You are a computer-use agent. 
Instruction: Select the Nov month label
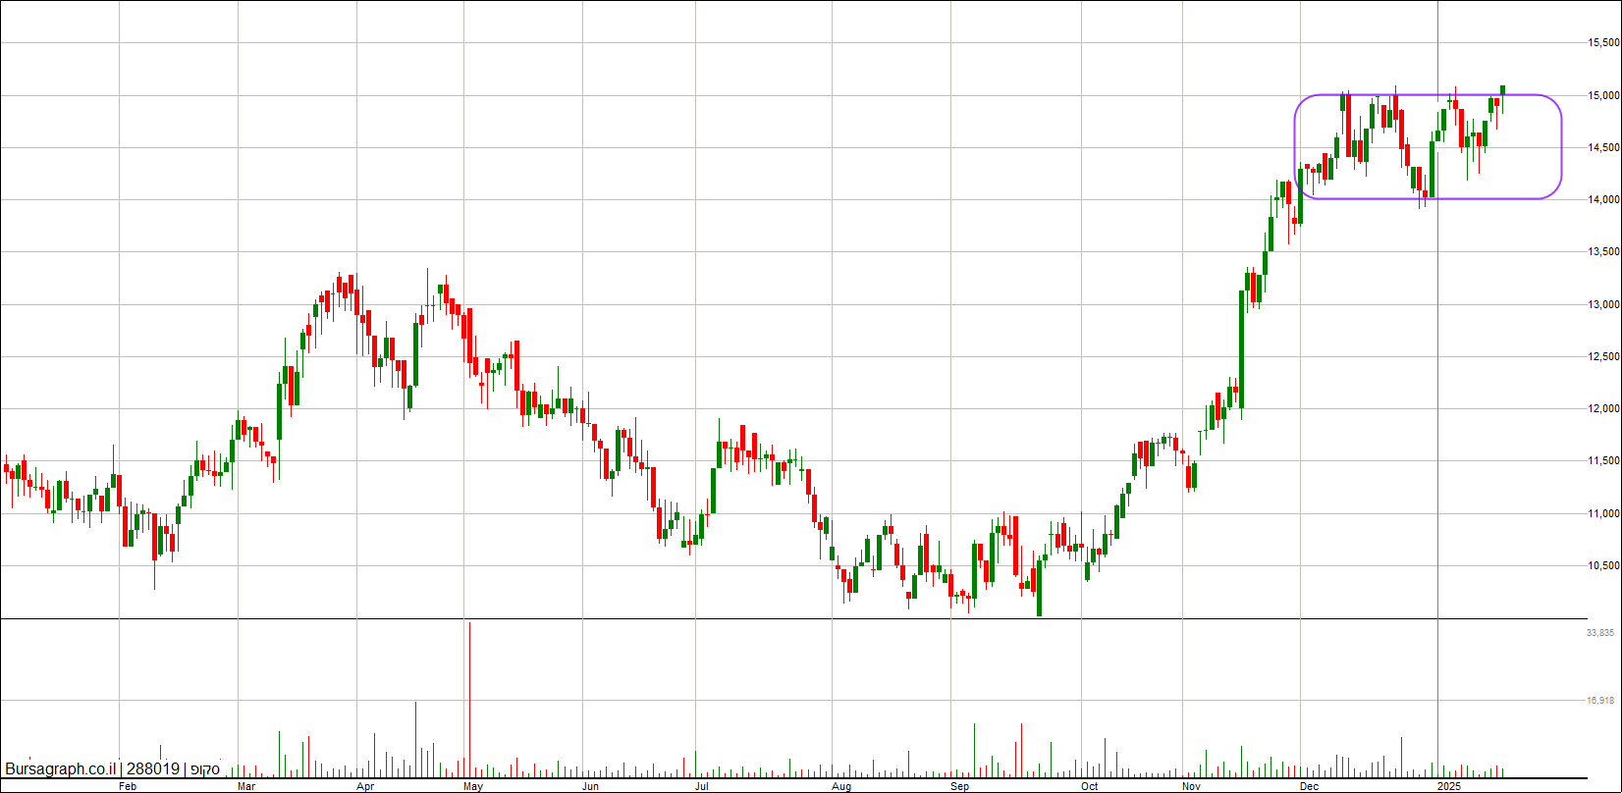[x=1192, y=787]
